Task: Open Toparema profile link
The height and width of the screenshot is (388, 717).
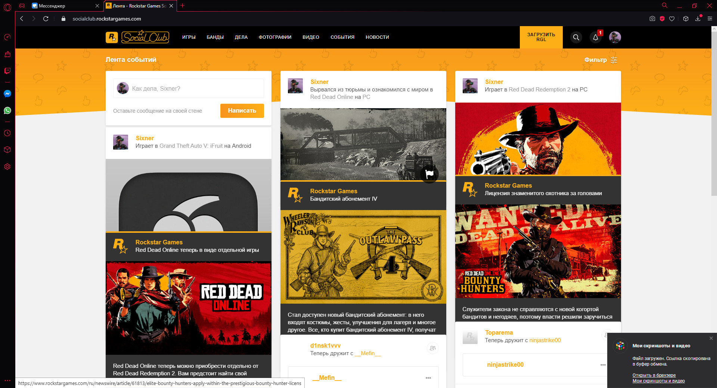Action: point(499,332)
